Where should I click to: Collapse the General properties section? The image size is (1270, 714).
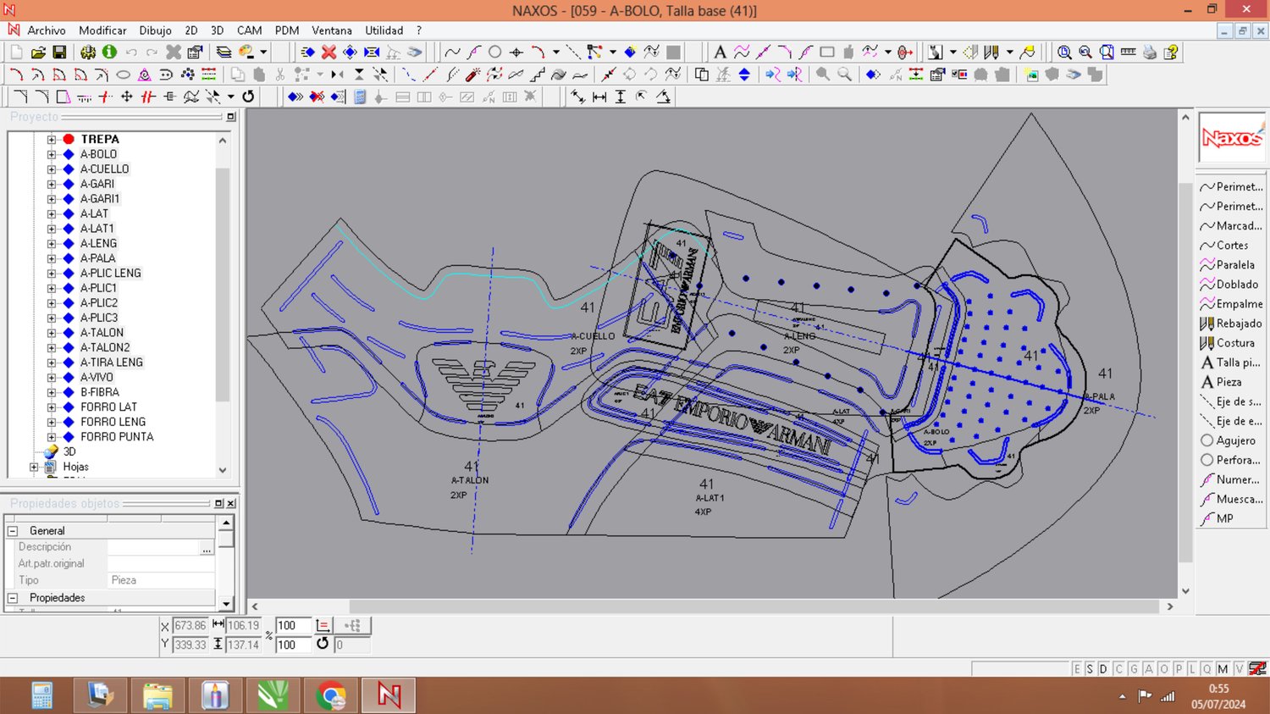13,531
